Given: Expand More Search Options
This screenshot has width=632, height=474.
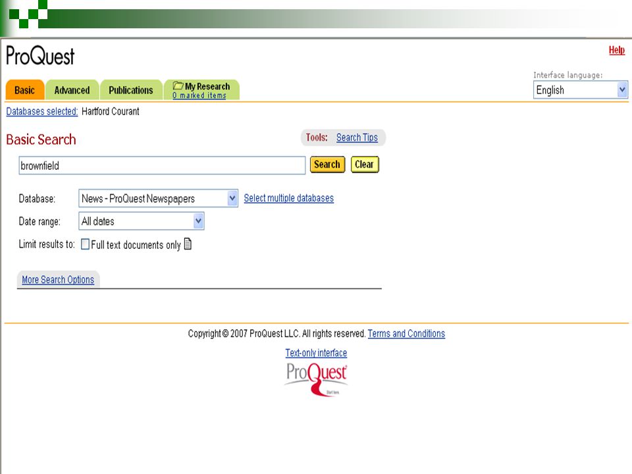Looking at the screenshot, I should (58, 279).
